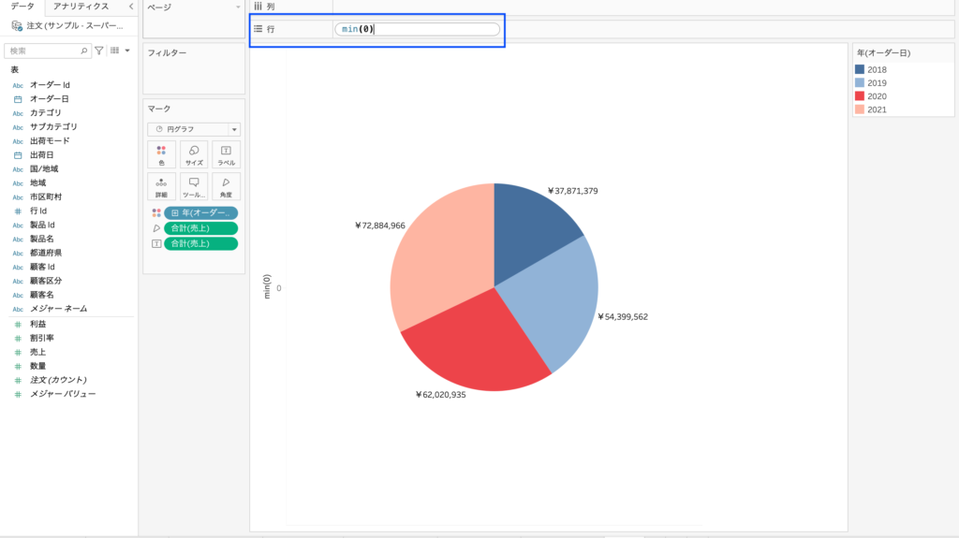Click the Rows (行) shelf icon
The width and height of the screenshot is (959, 538).
[258, 29]
